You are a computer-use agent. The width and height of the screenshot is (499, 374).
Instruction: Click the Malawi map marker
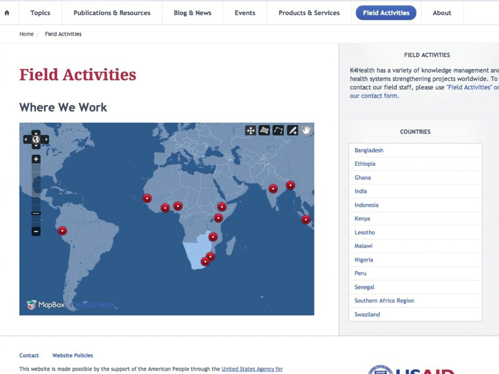[x=213, y=237]
